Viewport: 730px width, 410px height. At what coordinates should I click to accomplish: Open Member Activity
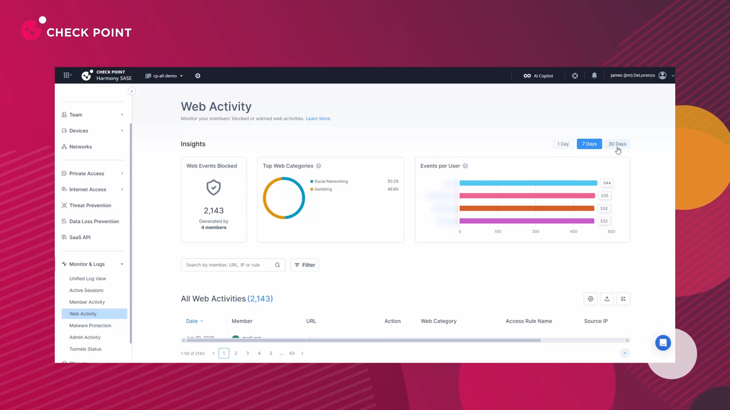pos(87,302)
